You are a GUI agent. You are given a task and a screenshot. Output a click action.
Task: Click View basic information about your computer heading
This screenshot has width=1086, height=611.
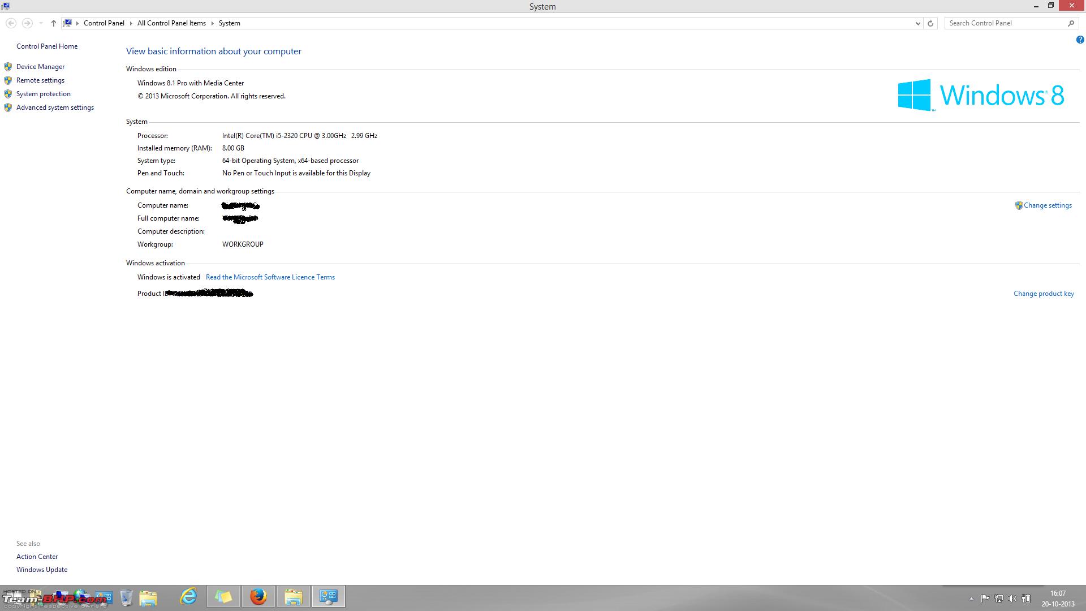coord(214,51)
